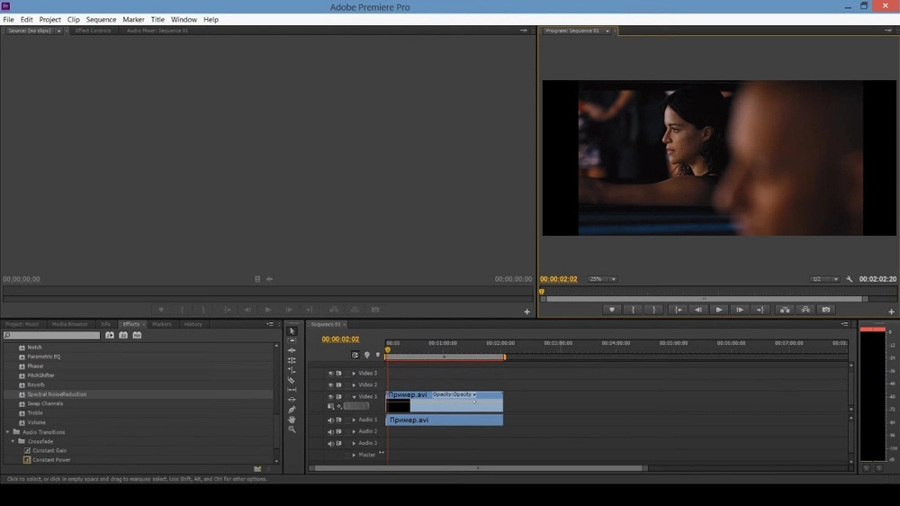Select the Rate Stretch tool
This screenshot has width=900, height=506.
[292, 370]
